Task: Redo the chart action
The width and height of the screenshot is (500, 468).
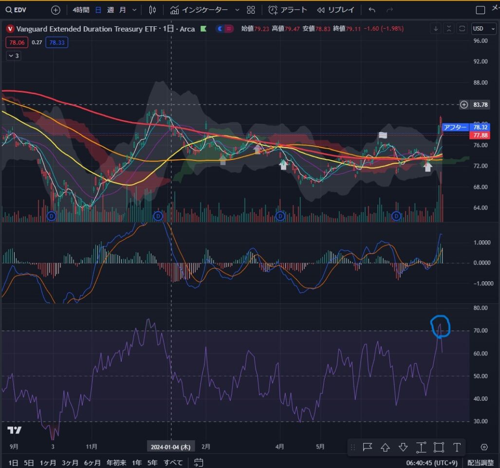Action: coord(389,10)
